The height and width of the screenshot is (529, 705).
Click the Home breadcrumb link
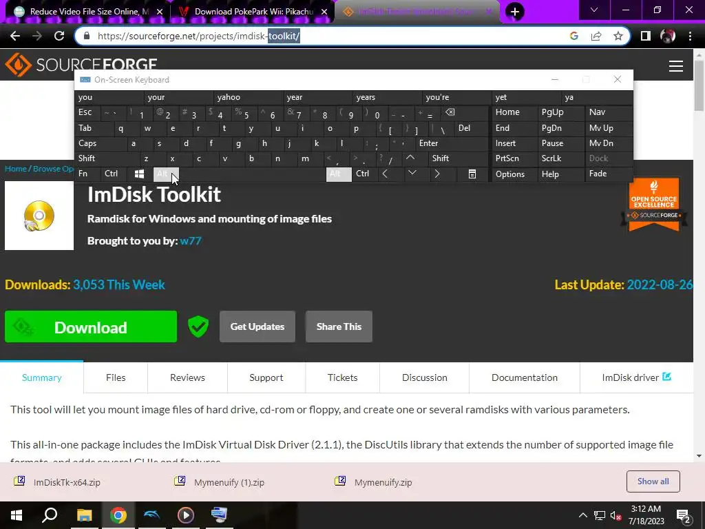pos(16,169)
